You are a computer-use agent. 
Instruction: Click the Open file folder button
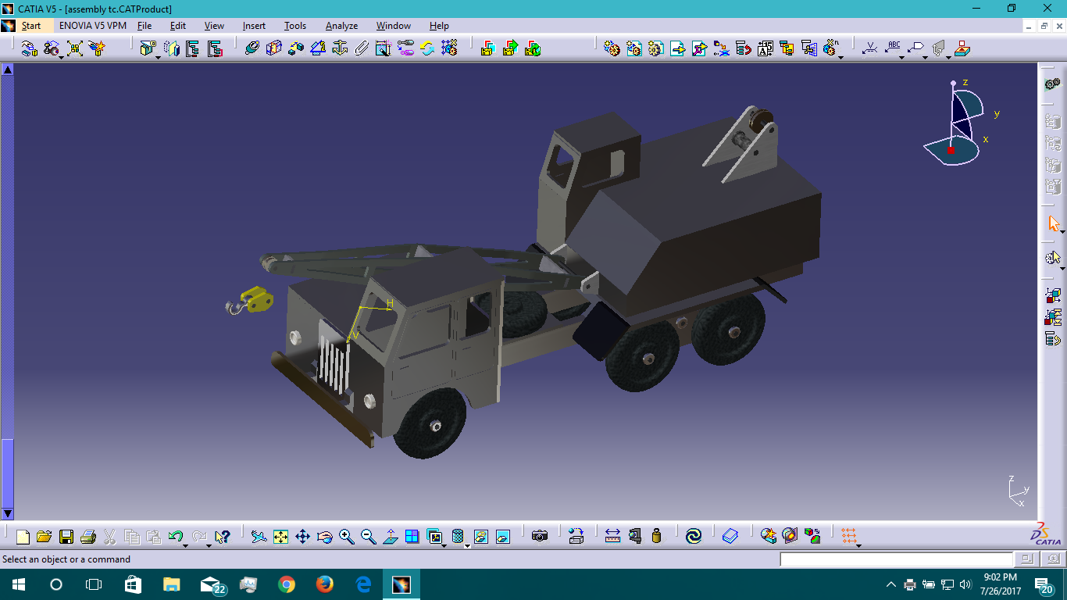tap(45, 536)
